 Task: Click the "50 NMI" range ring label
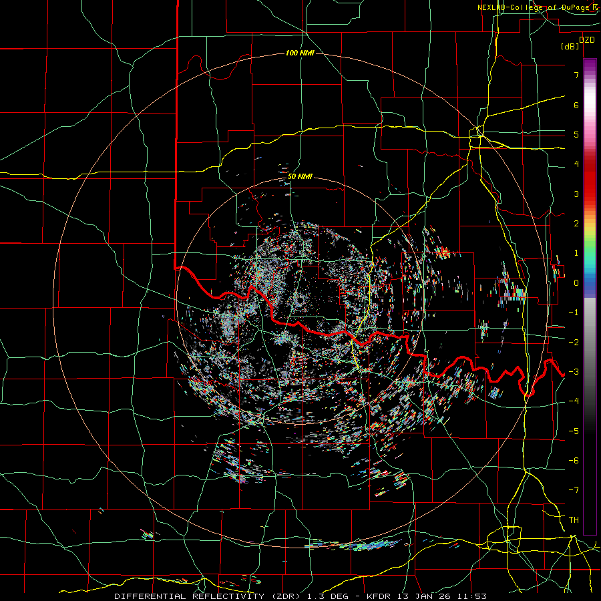(300, 177)
